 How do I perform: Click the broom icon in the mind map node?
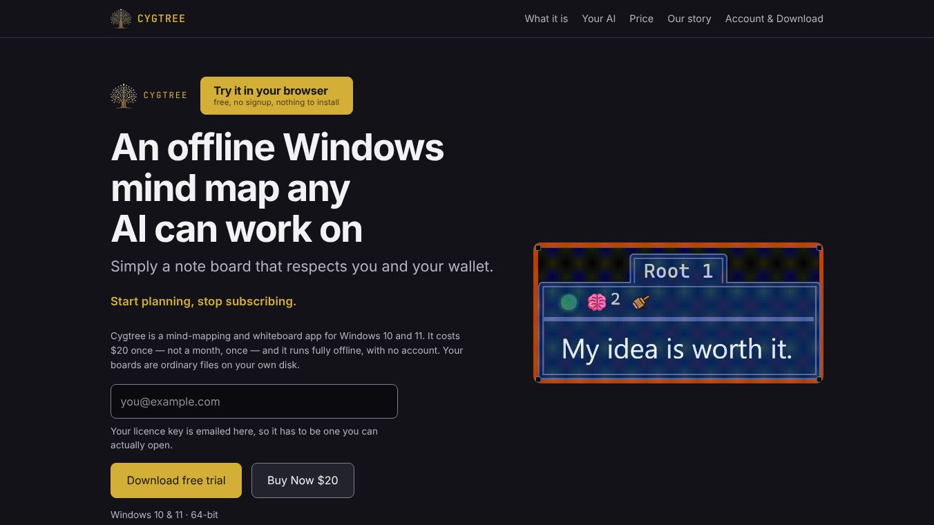click(x=641, y=302)
